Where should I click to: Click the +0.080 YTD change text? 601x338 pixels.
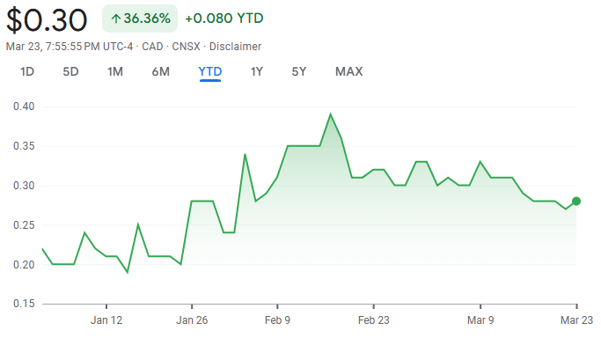[224, 18]
